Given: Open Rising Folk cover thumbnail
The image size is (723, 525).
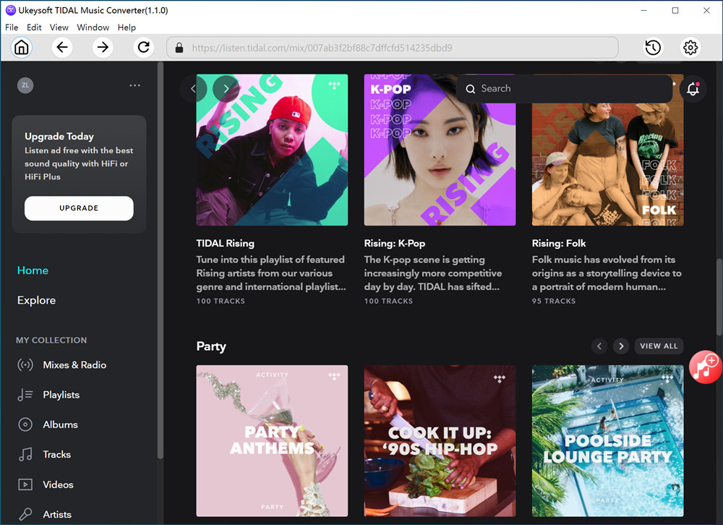Looking at the screenshot, I should tap(608, 150).
